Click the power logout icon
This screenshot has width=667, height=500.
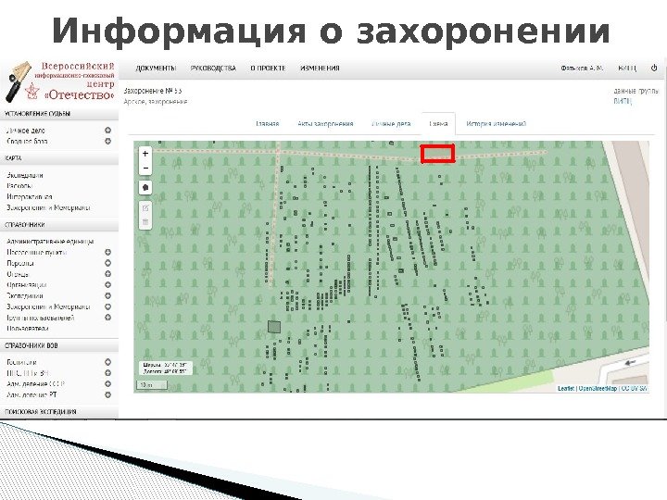[x=654, y=68]
